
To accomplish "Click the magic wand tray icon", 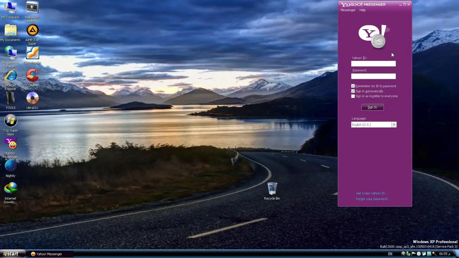I will pos(434,254).
